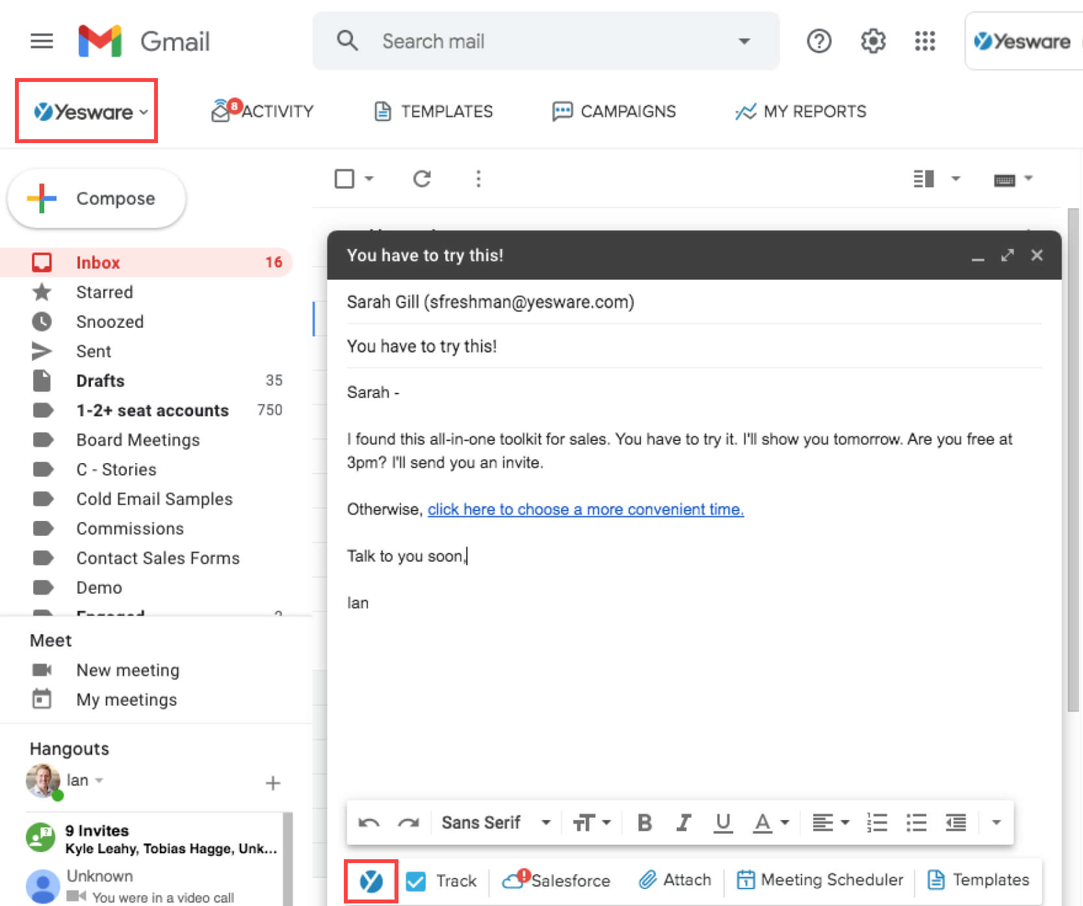Click the indent less icon

956,823
